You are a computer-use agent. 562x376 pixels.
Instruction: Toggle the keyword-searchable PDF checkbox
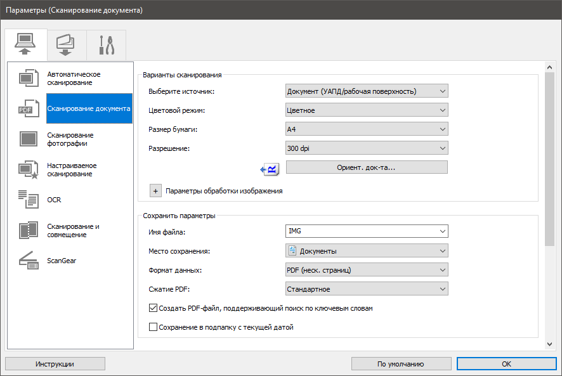[152, 309]
